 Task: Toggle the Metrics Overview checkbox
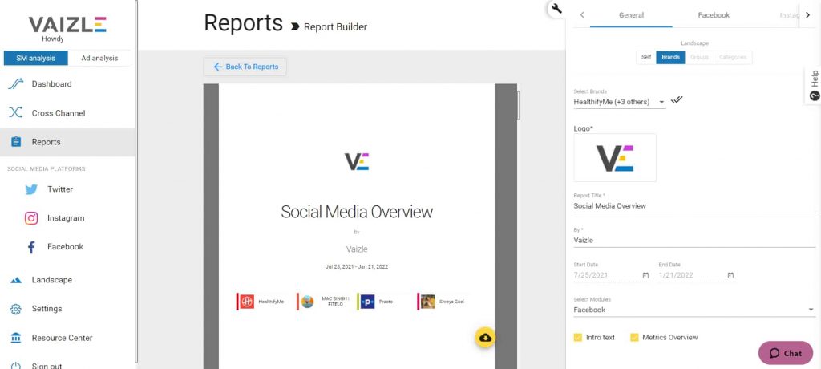coord(634,337)
